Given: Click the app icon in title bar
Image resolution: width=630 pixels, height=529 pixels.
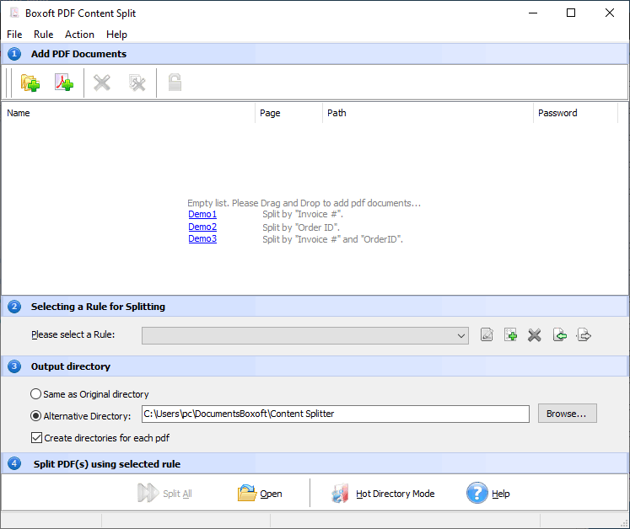Looking at the screenshot, I should tap(14, 13).
